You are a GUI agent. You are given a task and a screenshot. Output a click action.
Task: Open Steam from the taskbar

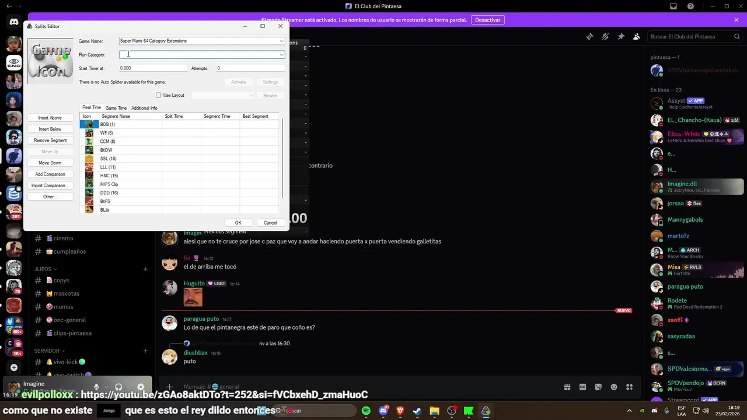click(417, 411)
